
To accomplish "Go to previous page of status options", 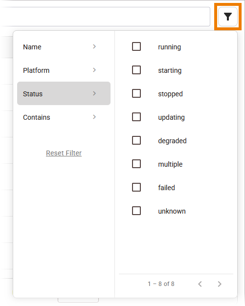I will (200, 284).
